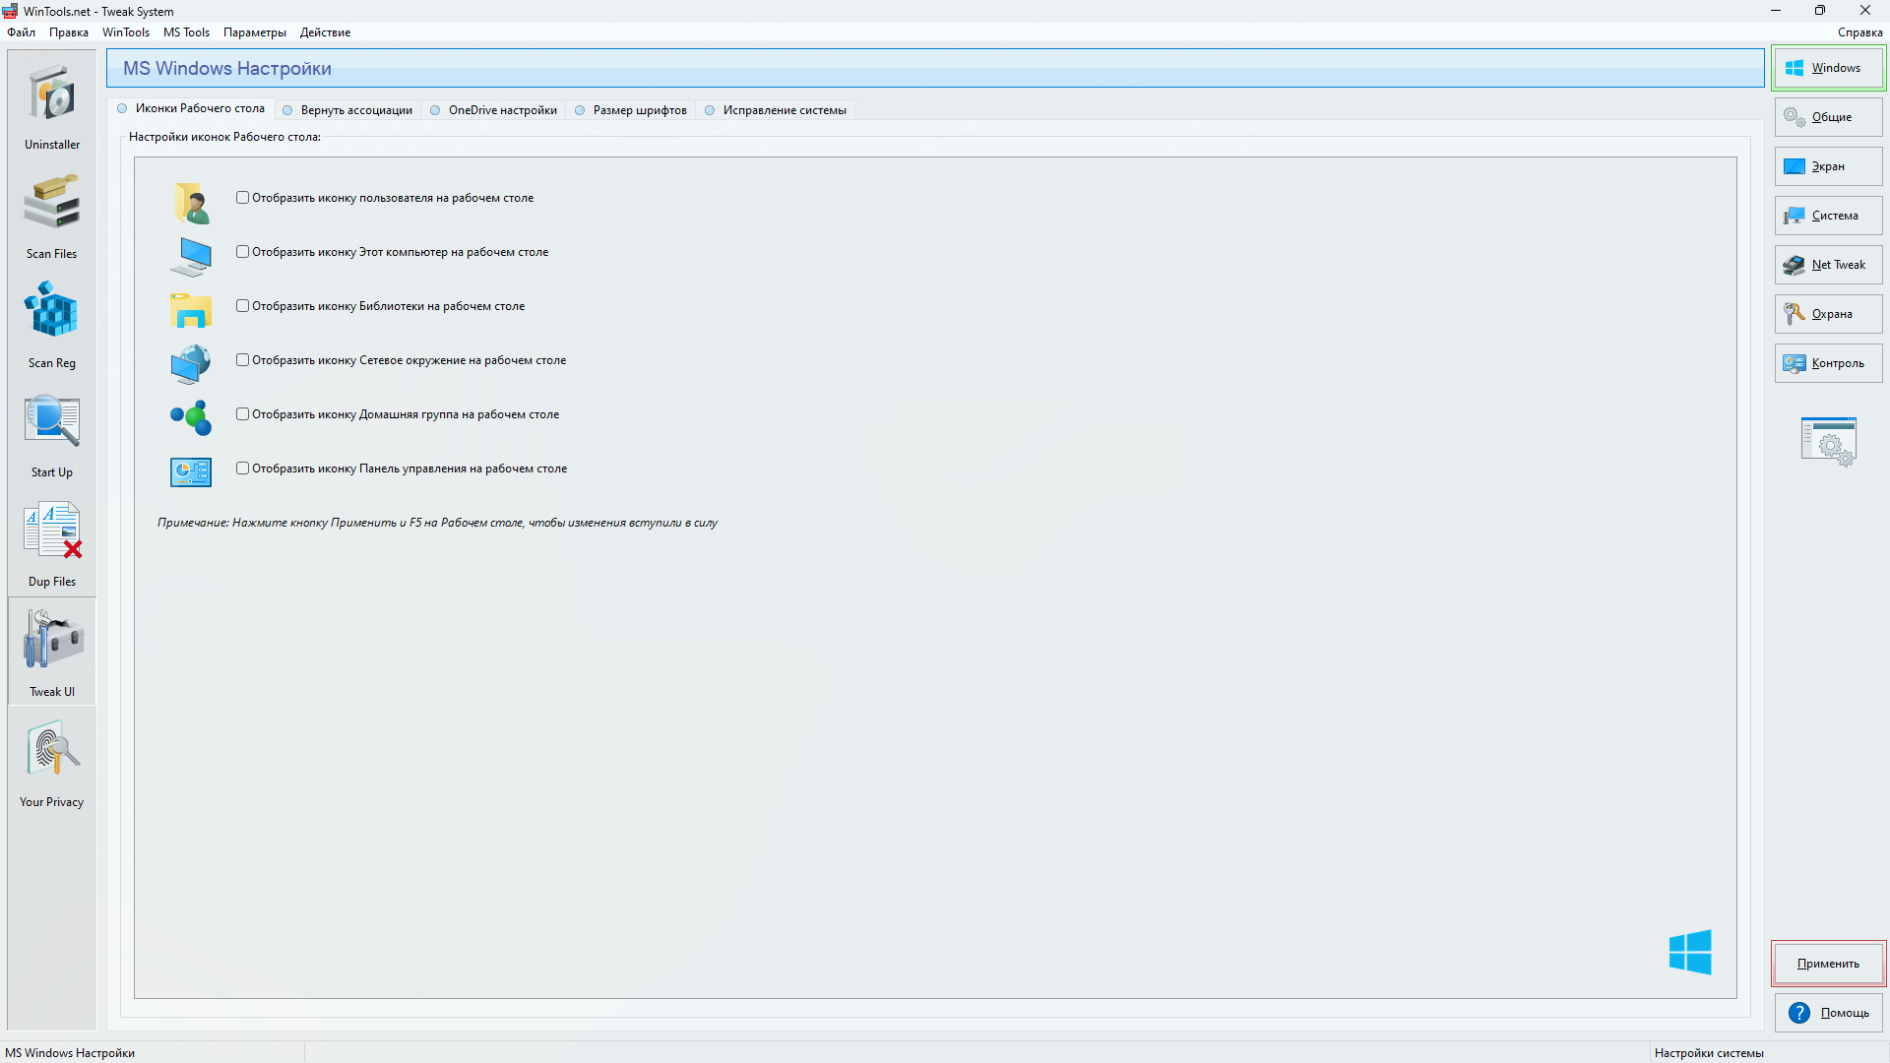Click the user folder desktop icon image

click(x=191, y=202)
